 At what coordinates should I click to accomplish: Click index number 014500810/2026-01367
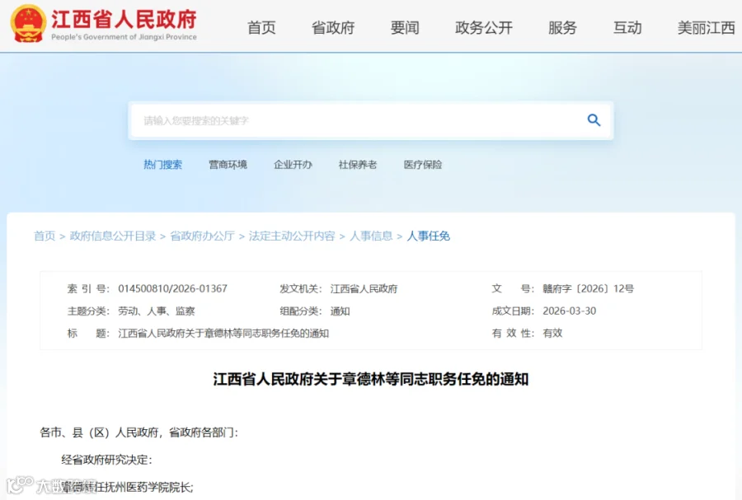[x=173, y=288]
